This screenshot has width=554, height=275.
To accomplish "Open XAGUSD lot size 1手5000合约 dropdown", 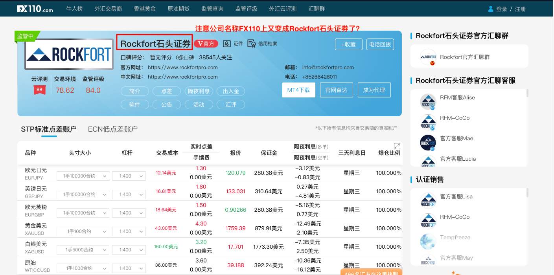I will [x=83, y=250].
